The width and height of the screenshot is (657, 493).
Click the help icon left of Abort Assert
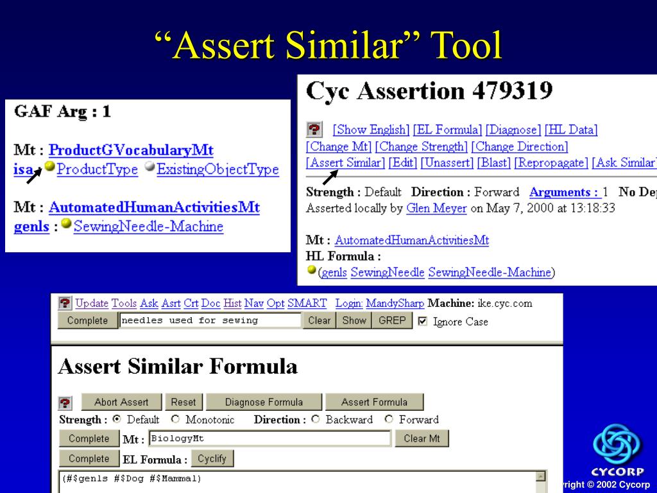pos(65,403)
